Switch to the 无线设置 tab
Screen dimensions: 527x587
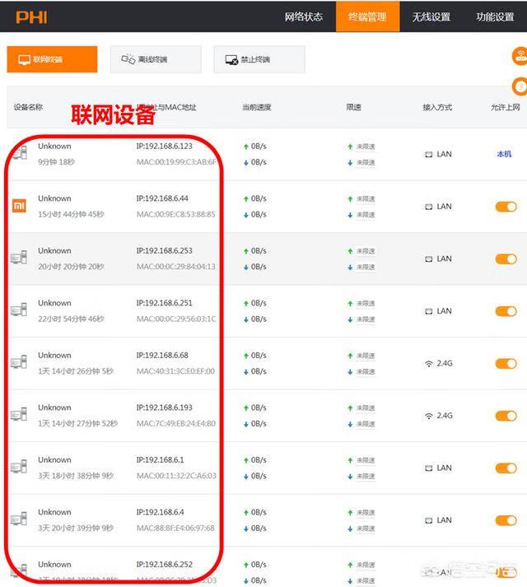click(431, 16)
